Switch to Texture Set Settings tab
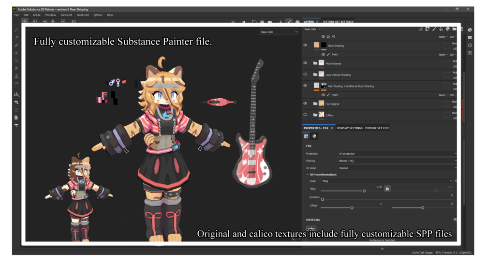 [338, 22]
